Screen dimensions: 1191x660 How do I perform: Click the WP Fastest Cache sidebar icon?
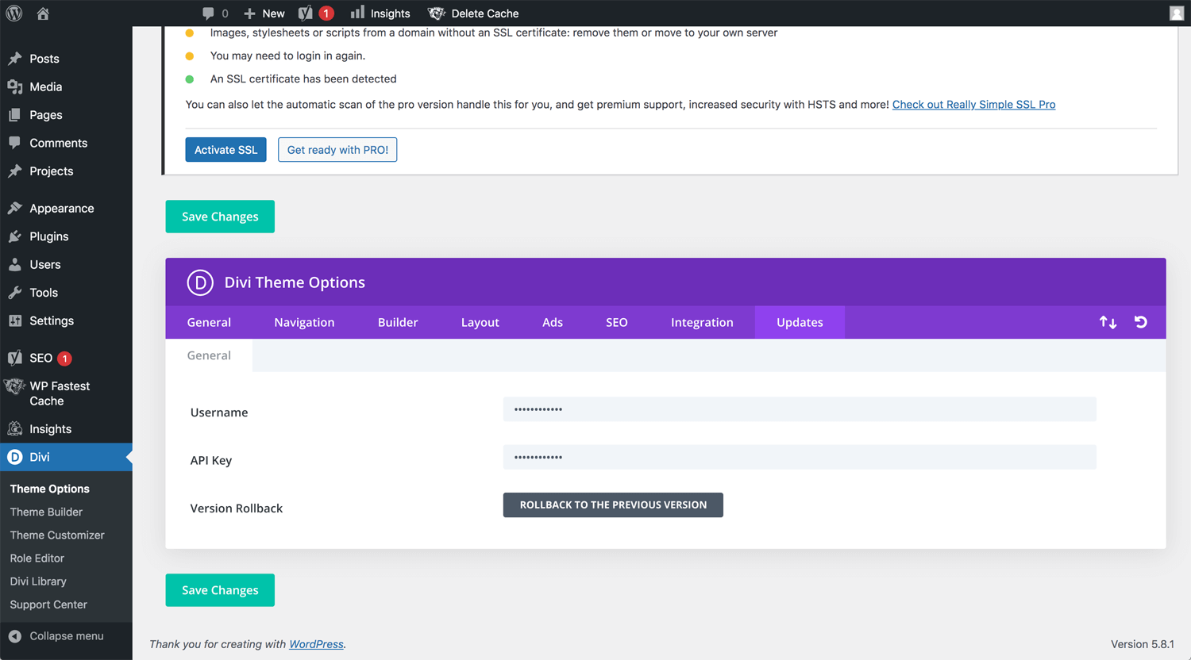point(15,387)
